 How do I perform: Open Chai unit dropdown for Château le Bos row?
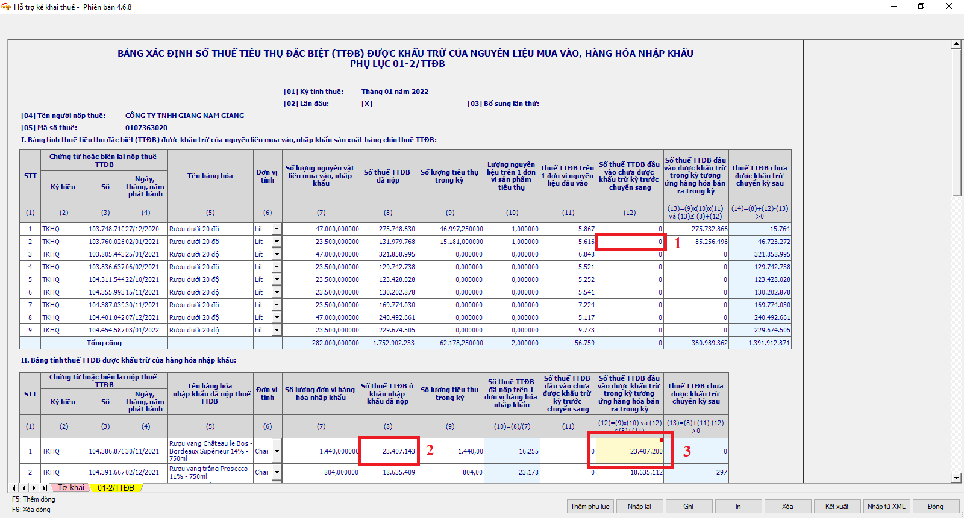[x=277, y=451]
